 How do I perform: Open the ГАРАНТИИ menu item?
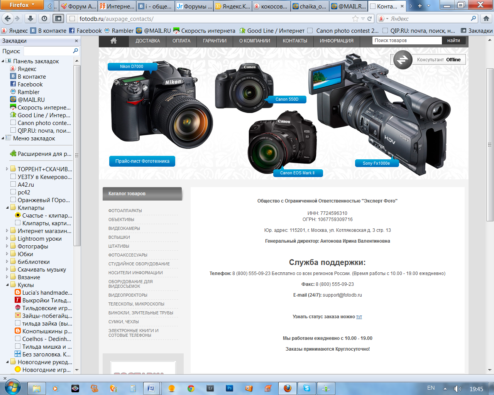[215, 41]
